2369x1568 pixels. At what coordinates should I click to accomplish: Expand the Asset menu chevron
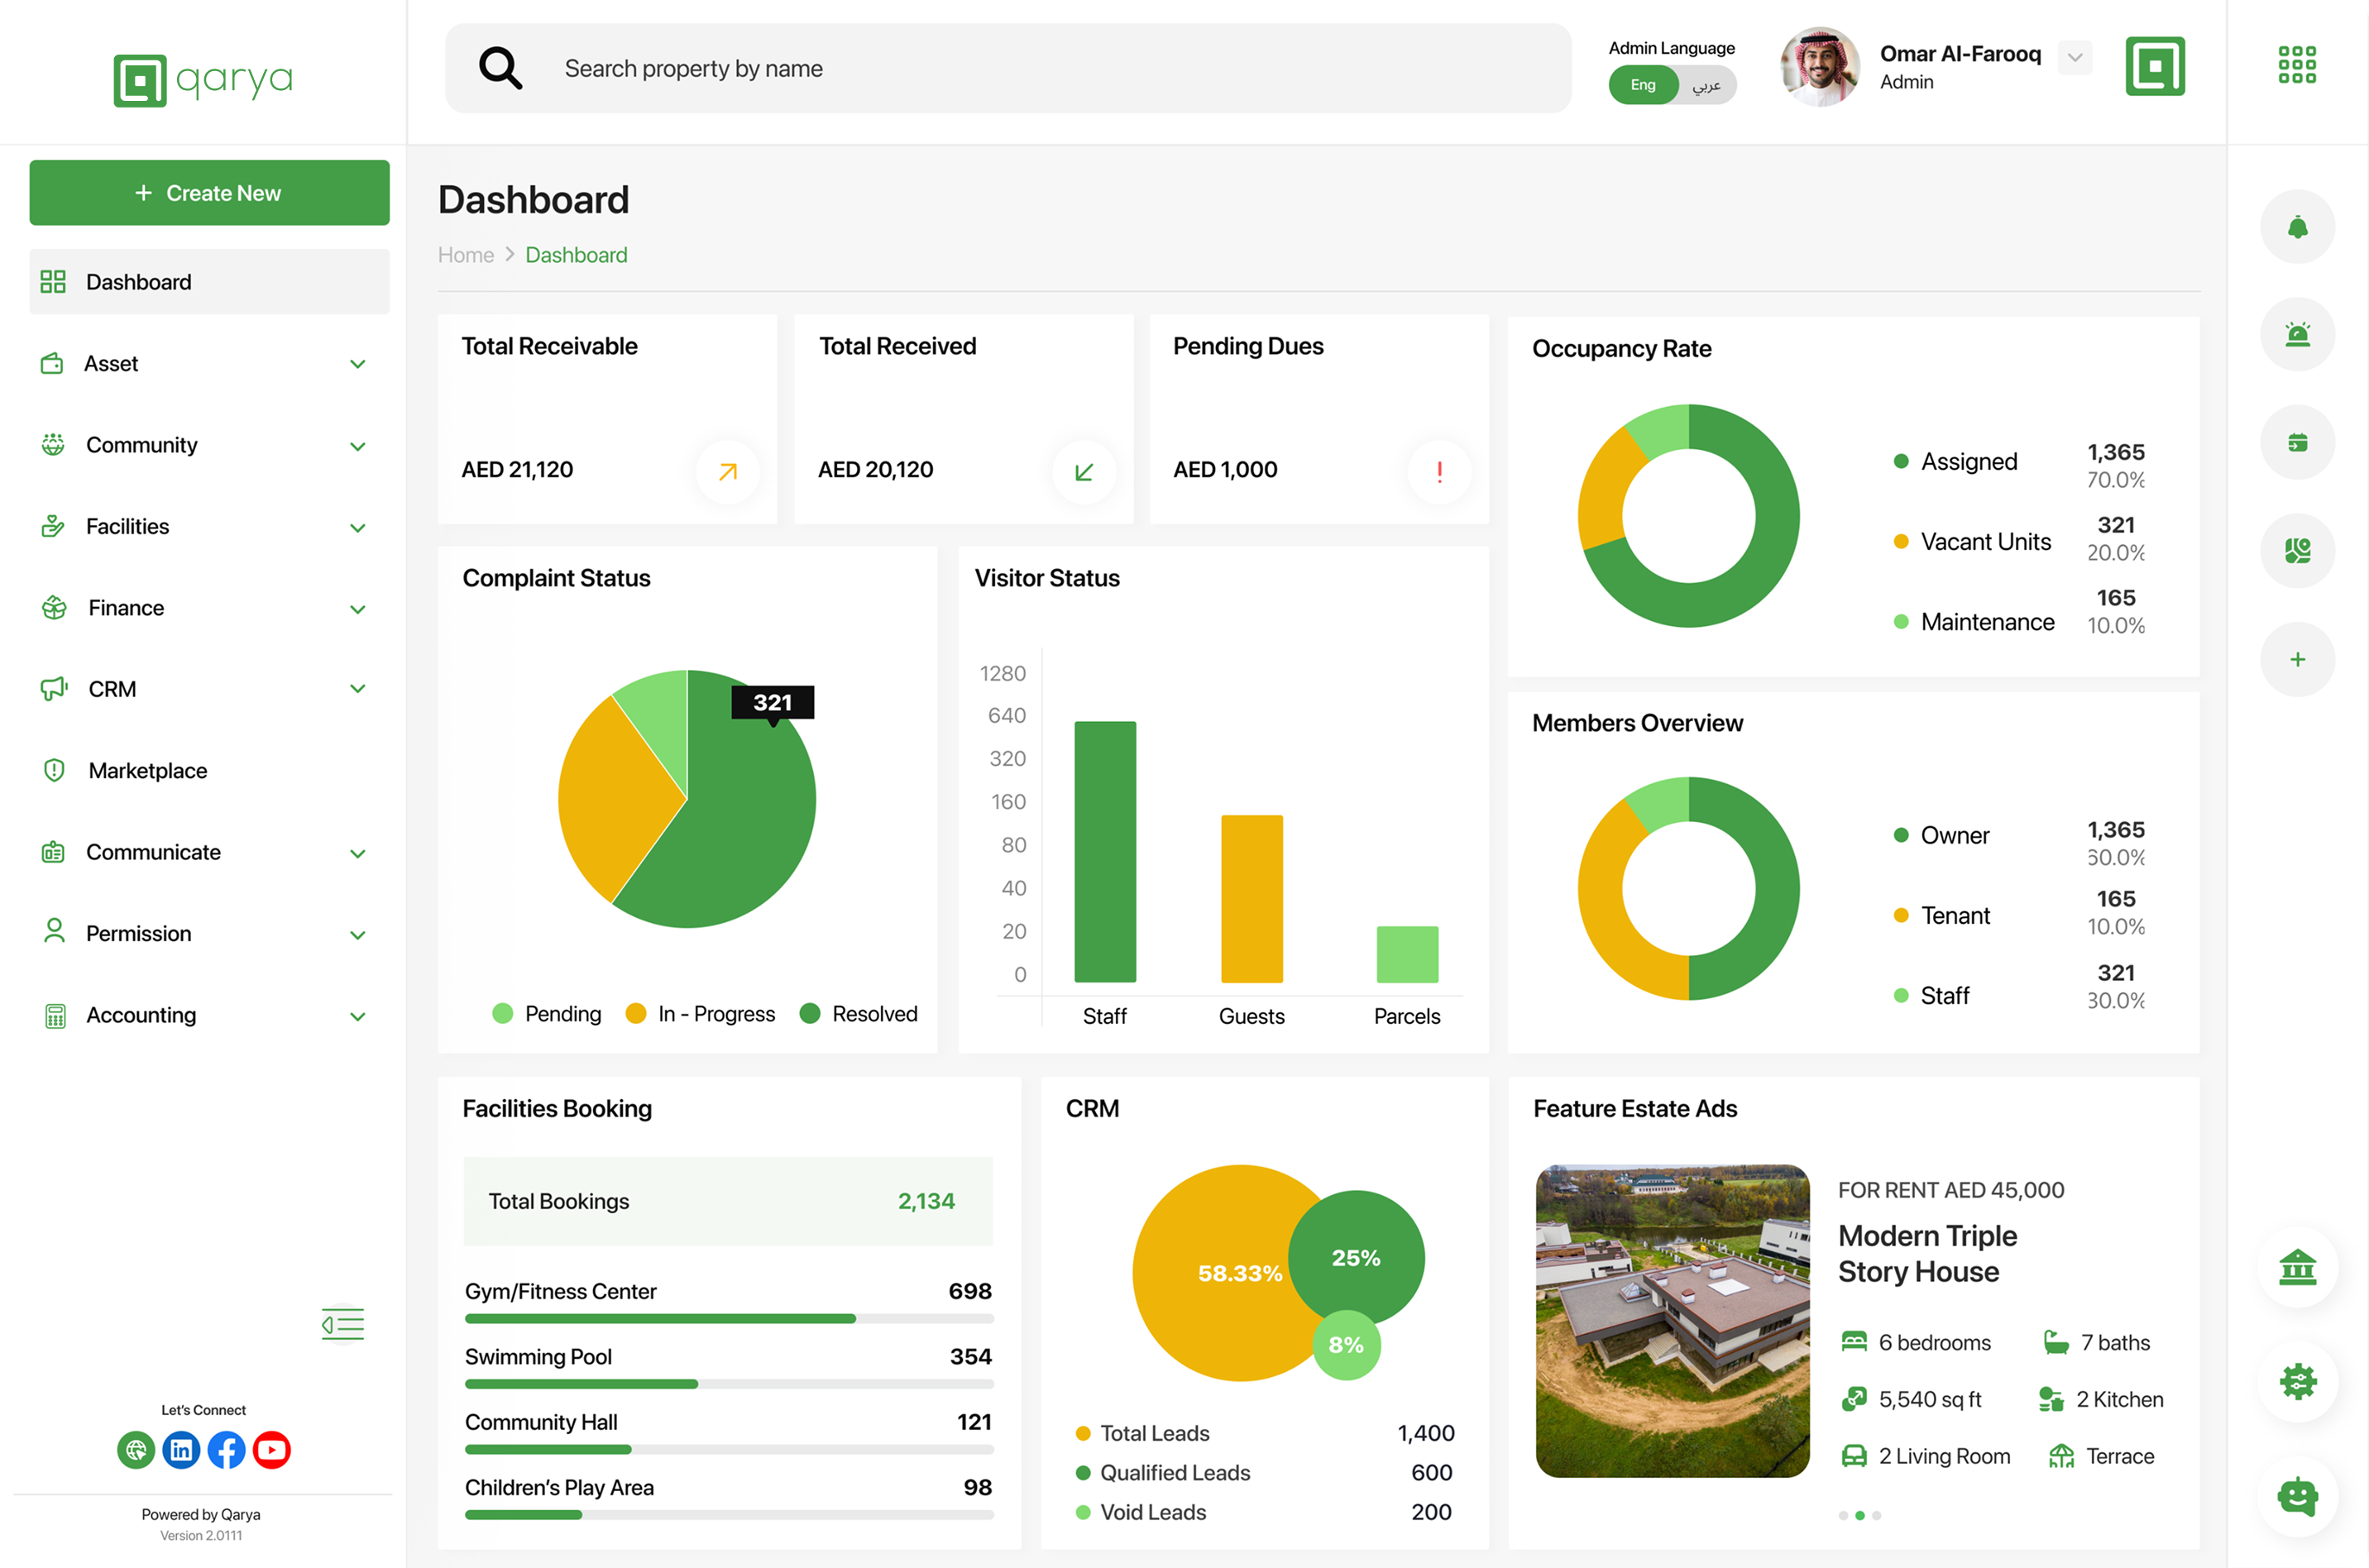(357, 364)
